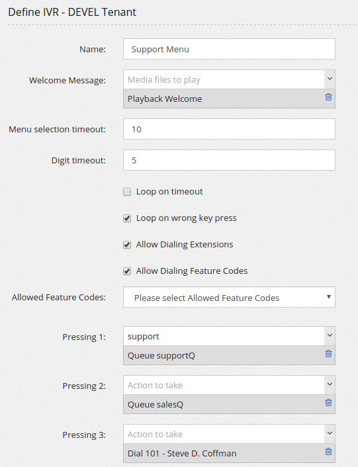Screen dimensions: 358x467
Task: Enable Loop on timeout checkbox
Action: coord(127,192)
